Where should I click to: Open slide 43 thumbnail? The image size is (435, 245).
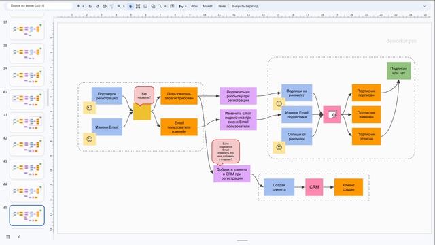[x=27, y=169]
